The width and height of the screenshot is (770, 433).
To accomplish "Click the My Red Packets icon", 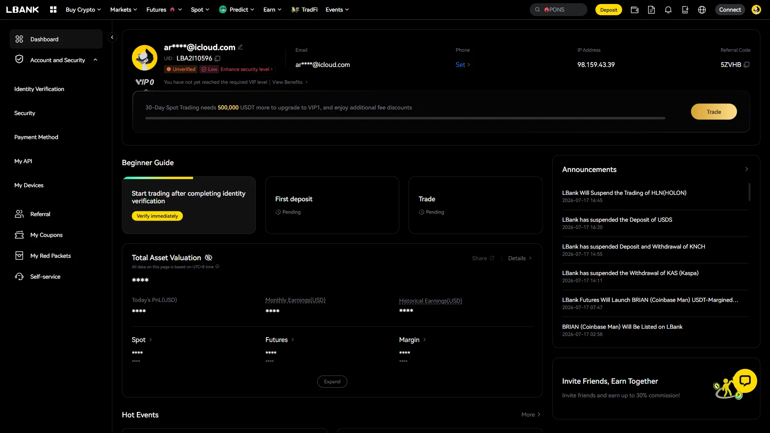I will click(19, 256).
